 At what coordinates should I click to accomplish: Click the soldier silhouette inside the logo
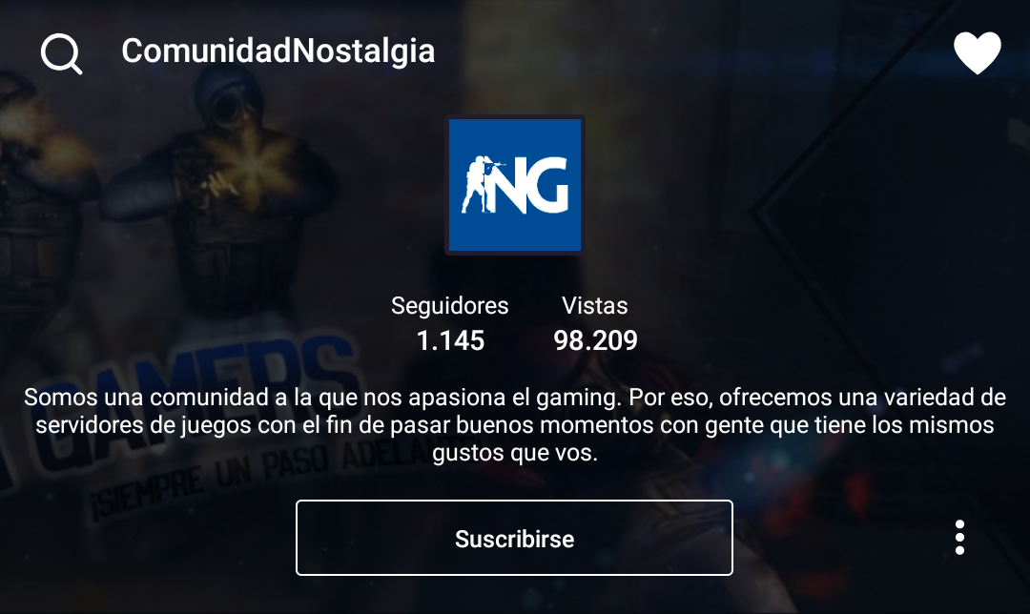(x=481, y=185)
